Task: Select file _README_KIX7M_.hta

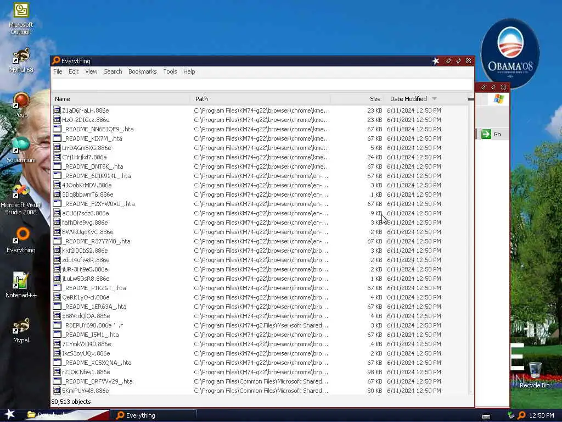Action: click(92, 138)
